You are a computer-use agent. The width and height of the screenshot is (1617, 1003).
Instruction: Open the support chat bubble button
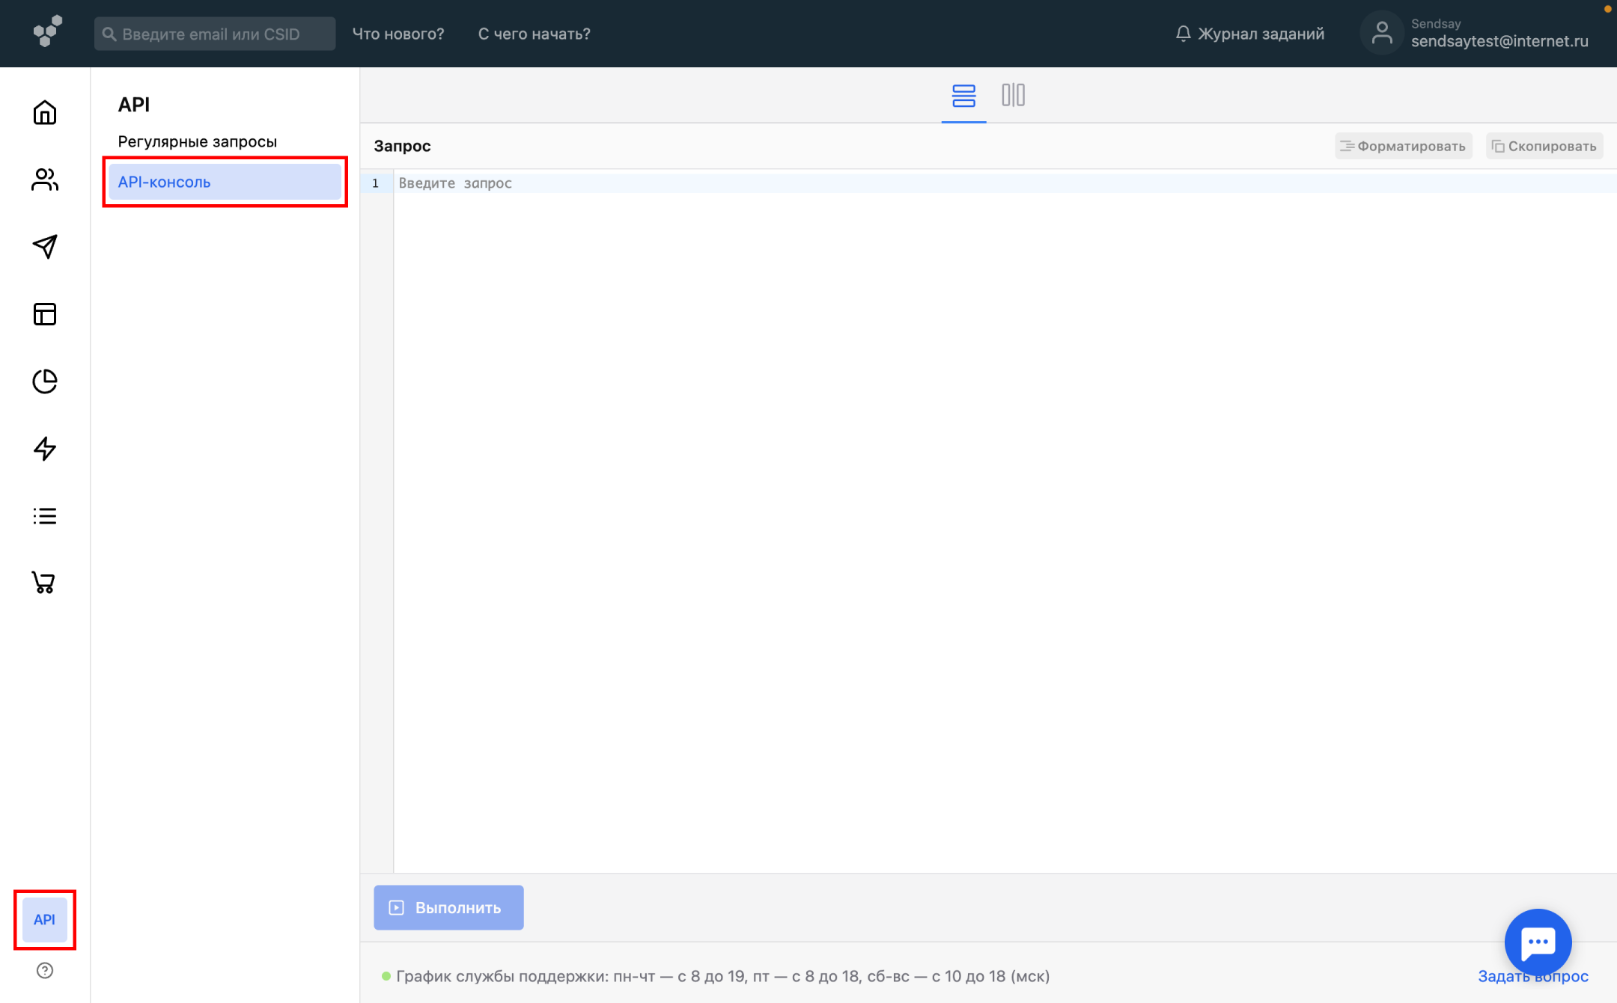tap(1538, 942)
